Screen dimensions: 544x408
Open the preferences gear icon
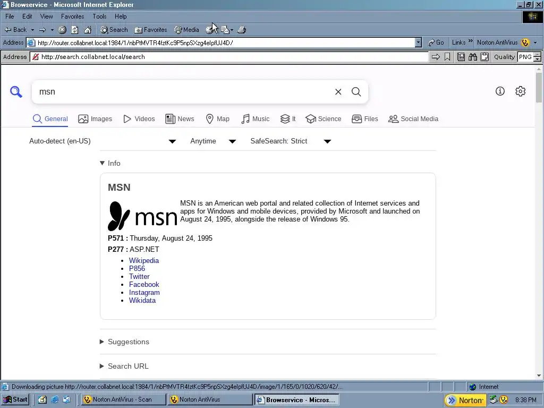[x=521, y=91]
